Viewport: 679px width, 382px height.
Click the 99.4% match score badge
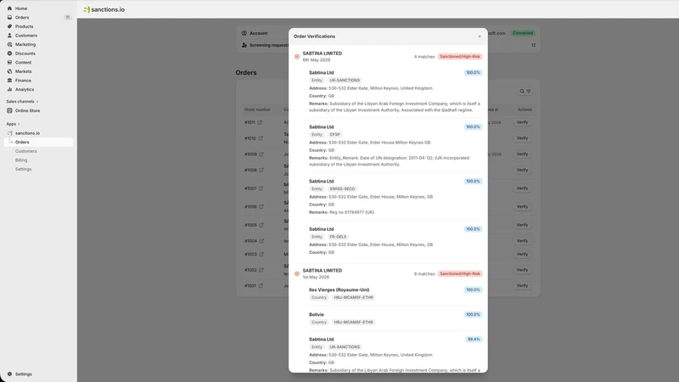pos(474,340)
